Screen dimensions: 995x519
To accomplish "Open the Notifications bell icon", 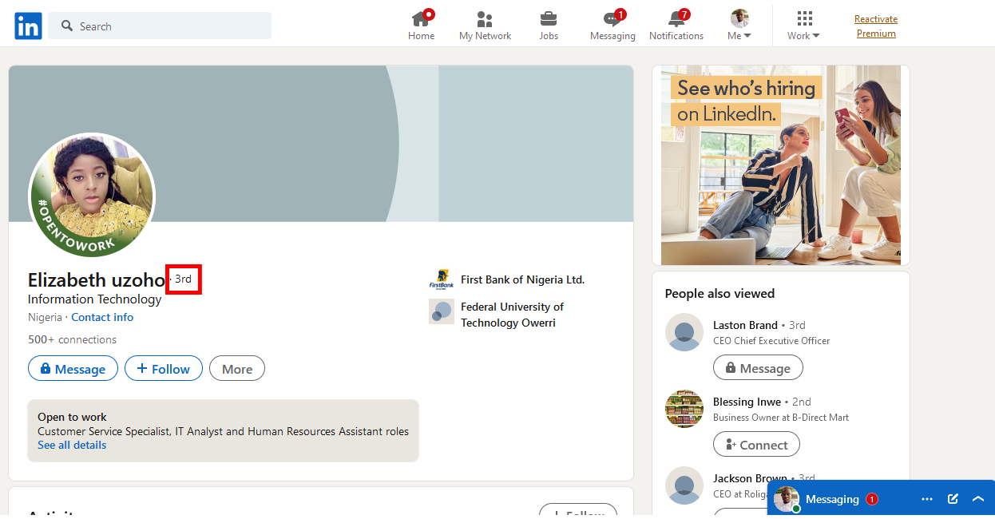I will [676, 18].
